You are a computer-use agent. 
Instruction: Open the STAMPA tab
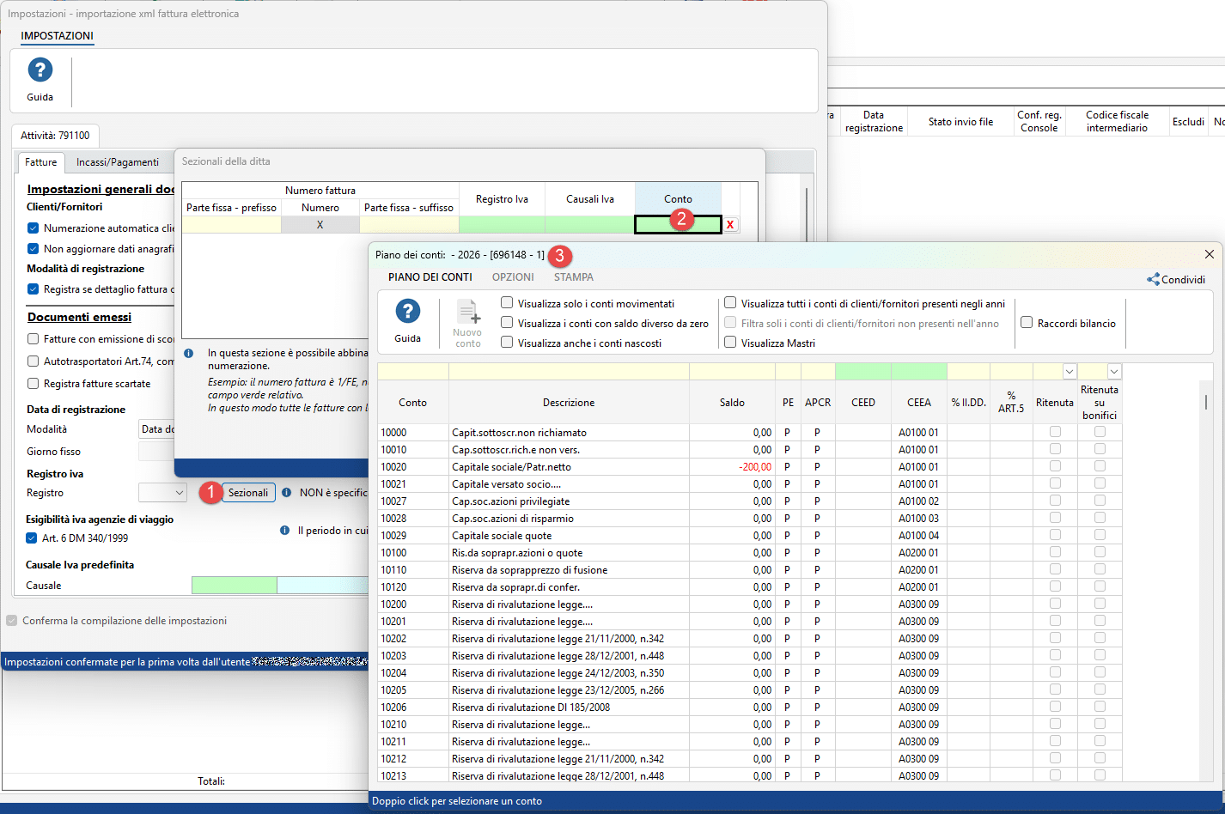[x=574, y=277]
